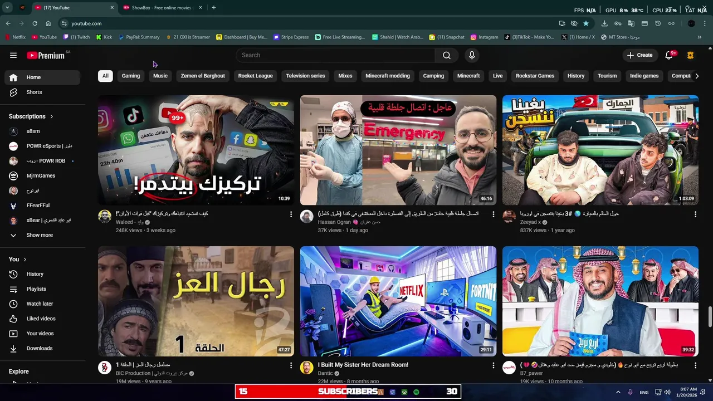The height and width of the screenshot is (401, 713).
Task: Open the a8sm subscription channel
Action: 42,131
